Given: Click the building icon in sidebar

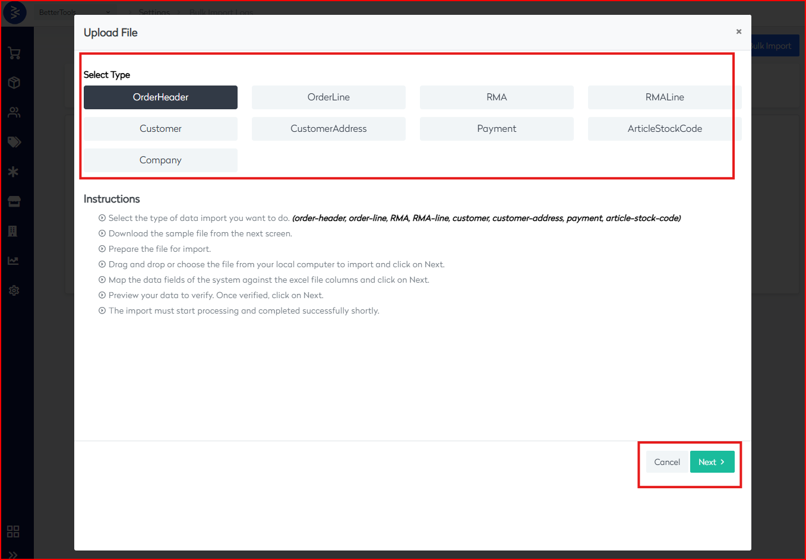Looking at the screenshot, I should point(12,231).
